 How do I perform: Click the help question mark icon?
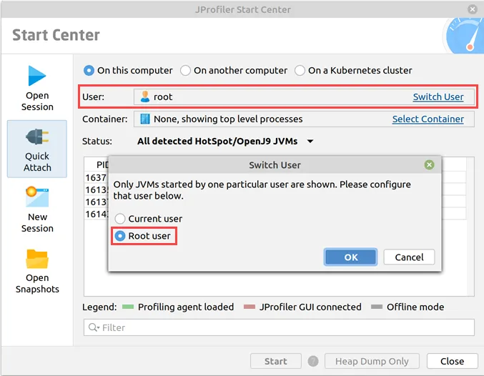point(312,361)
